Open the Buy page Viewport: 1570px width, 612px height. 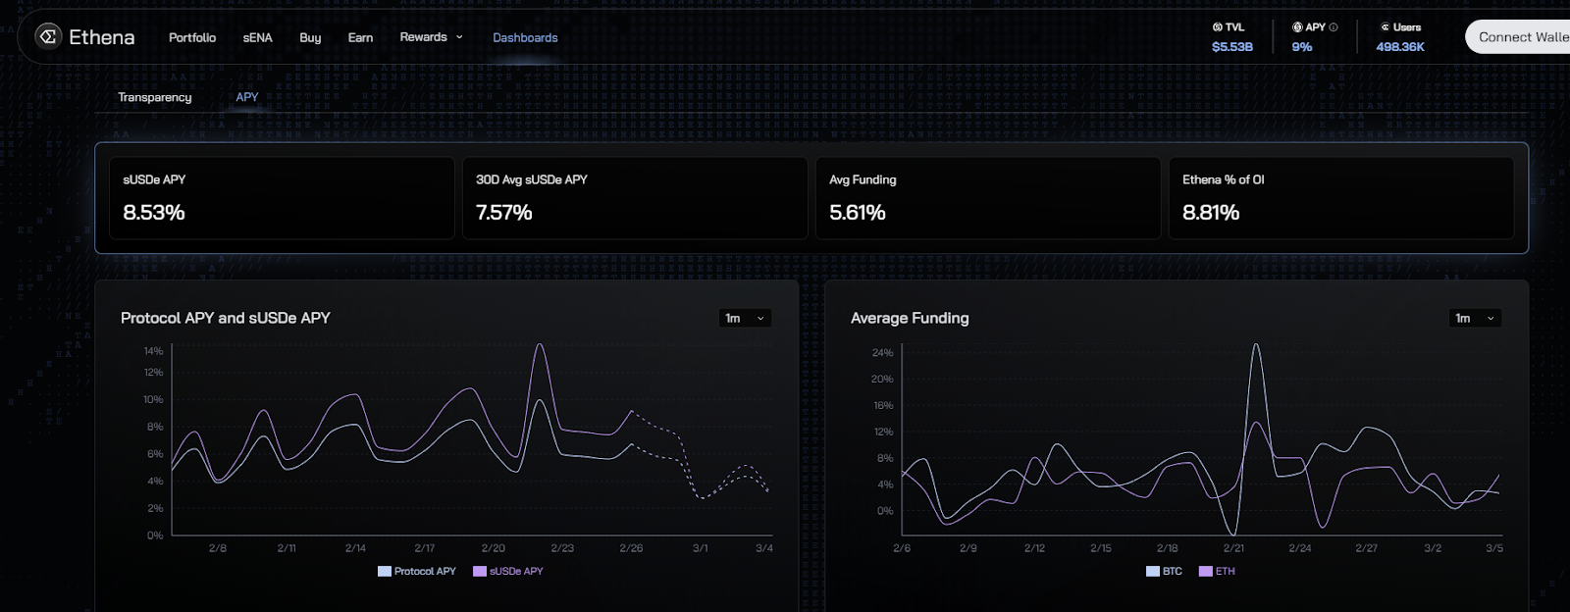tap(310, 37)
